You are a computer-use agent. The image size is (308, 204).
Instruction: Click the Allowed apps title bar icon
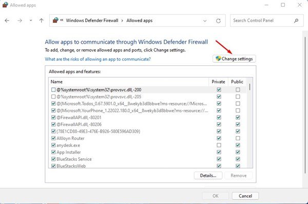pos(5,5)
